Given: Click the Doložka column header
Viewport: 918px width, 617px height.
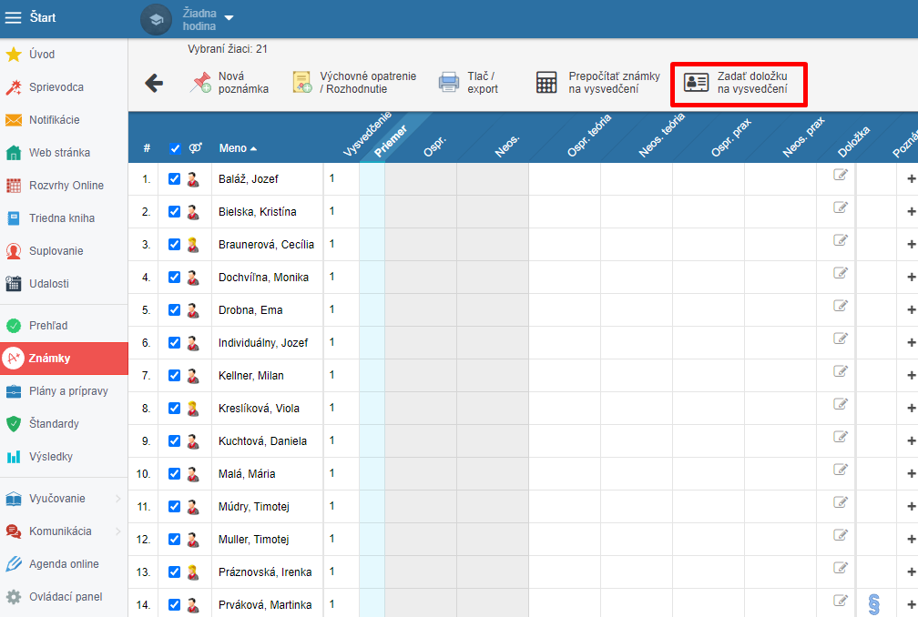Looking at the screenshot, I should 853,142.
